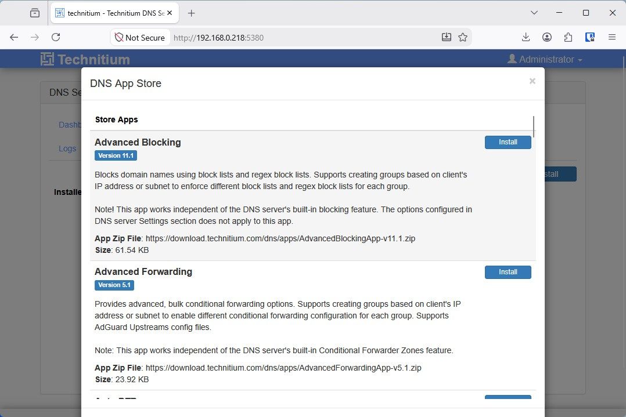
Task: Bookmark this page with the star icon
Action: (x=463, y=38)
